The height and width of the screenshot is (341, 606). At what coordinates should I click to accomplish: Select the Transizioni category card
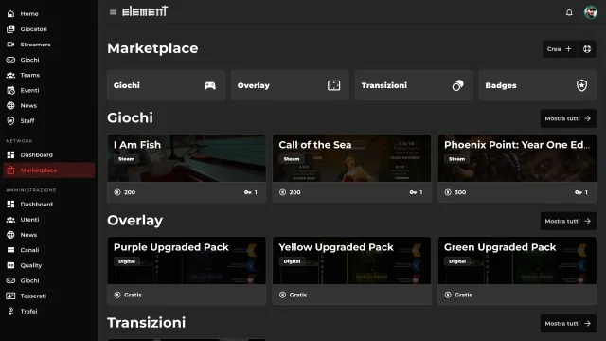tap(414, 85)
